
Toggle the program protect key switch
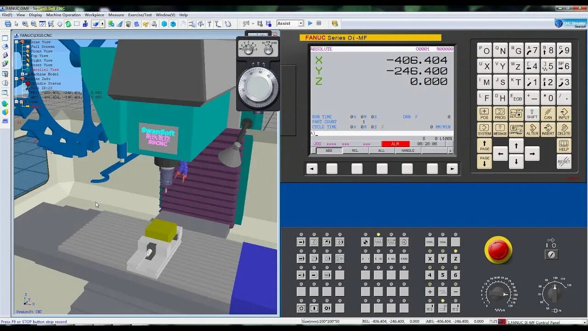pyautogui.click(x=552, y=254)
